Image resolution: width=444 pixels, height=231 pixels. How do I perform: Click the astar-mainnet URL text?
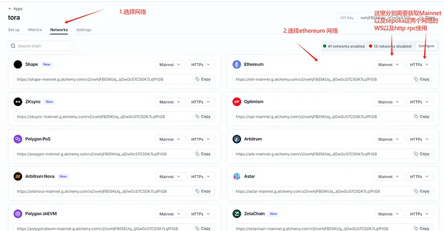(308, 191)
